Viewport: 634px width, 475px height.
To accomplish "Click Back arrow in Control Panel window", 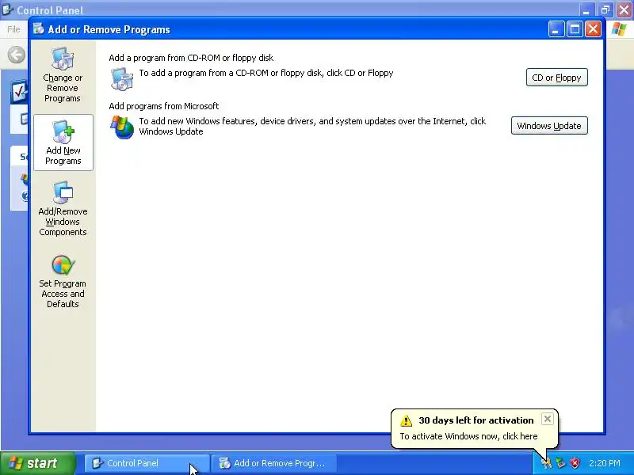I will click(x=17, y=55).
